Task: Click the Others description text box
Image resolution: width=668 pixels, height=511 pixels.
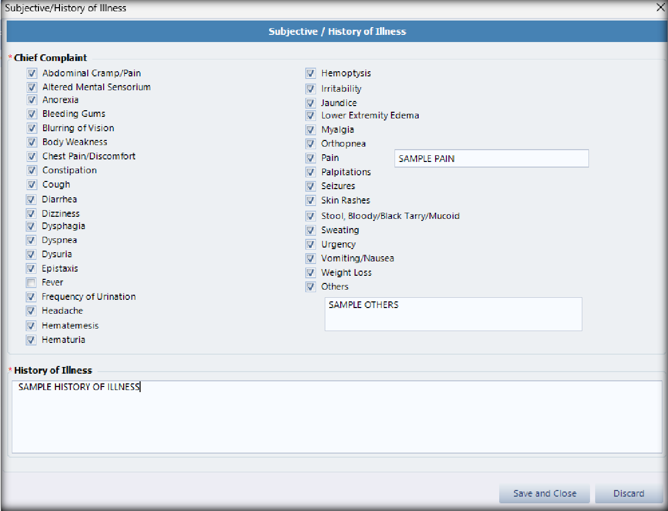Action: (453, 314)
